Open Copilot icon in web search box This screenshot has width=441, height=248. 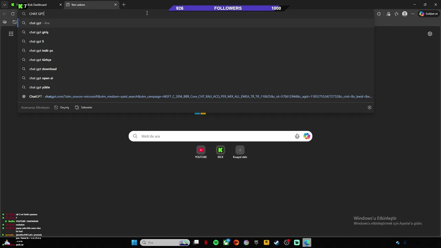click(x=307, y=136)
